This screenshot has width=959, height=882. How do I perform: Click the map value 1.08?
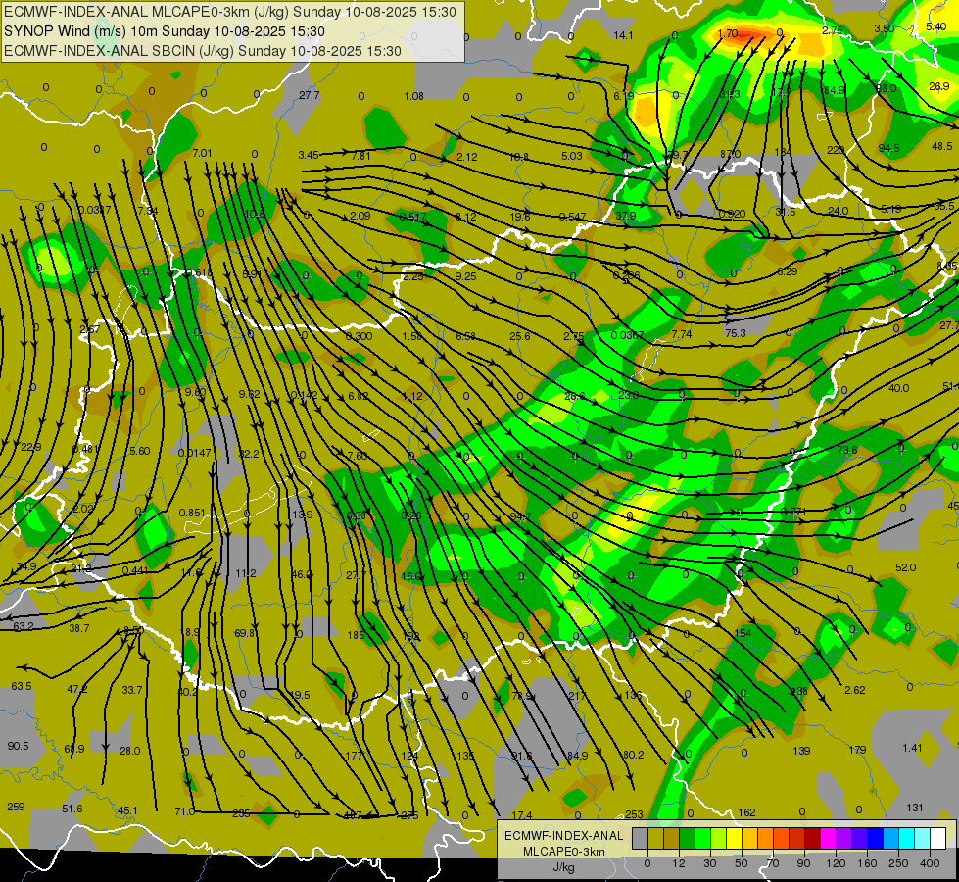coord(414,96)
